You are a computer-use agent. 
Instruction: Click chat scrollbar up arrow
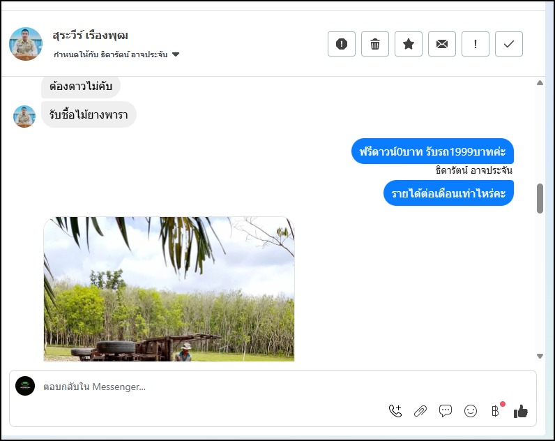540,83
